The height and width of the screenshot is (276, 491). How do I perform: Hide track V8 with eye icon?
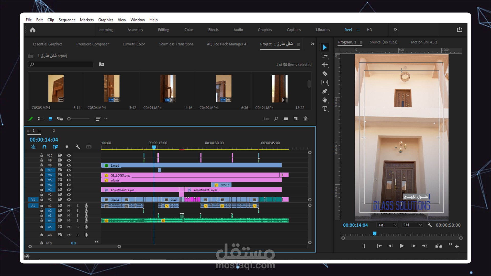click(x=69, y=165)
